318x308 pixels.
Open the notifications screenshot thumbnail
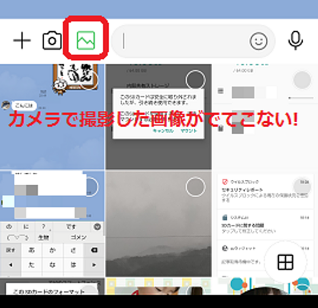(265, 223)
